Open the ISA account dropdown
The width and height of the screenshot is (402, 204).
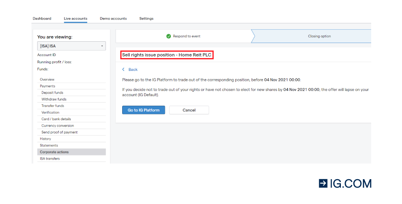tap(72, 46)
